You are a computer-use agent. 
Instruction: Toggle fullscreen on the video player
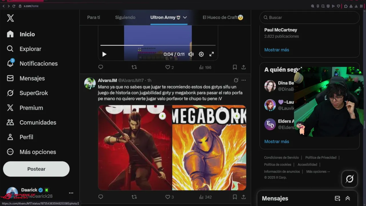click(x=212, y=54)
